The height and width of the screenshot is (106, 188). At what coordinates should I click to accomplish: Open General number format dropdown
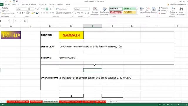(89, 9)
